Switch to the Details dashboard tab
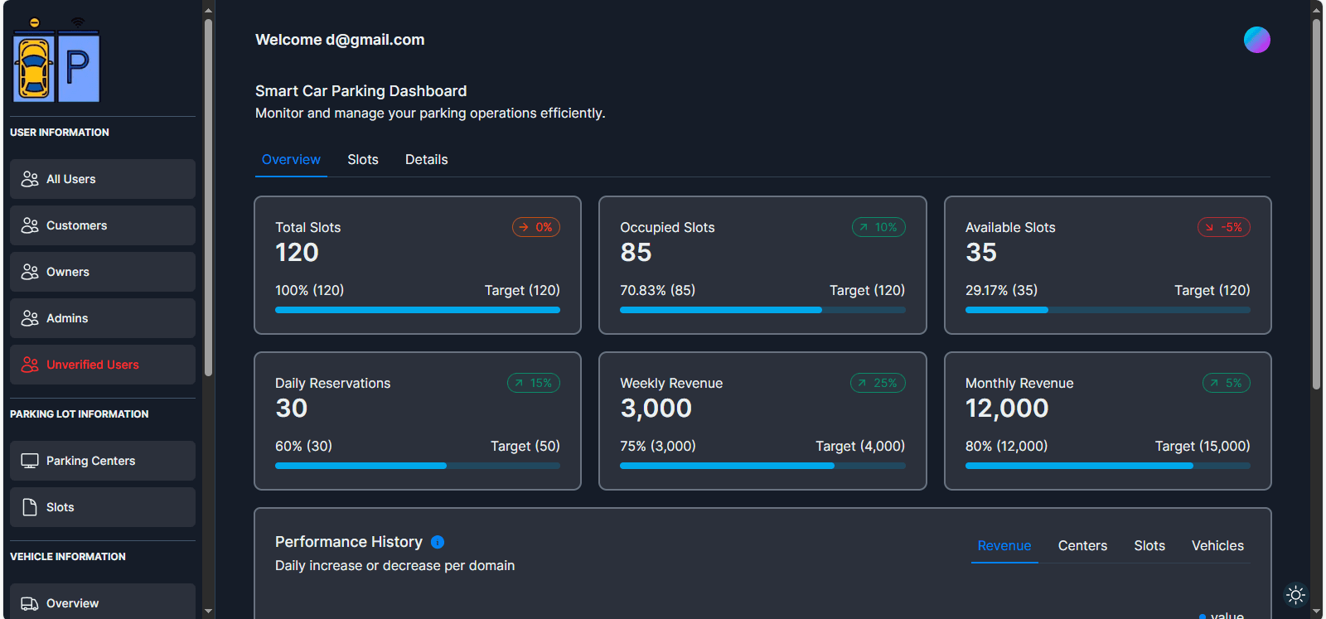This screenshot has width=1326, height=619. 426,160
